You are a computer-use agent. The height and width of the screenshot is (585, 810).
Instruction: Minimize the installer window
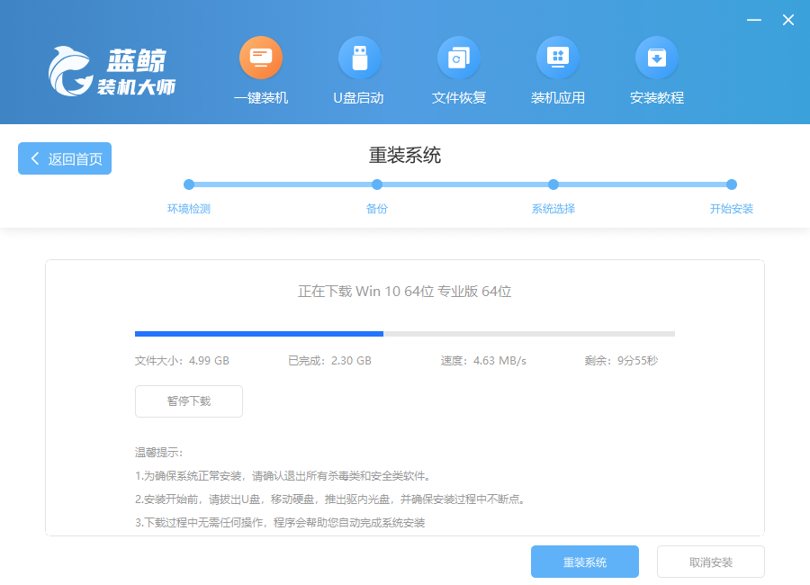click(754, 20)
